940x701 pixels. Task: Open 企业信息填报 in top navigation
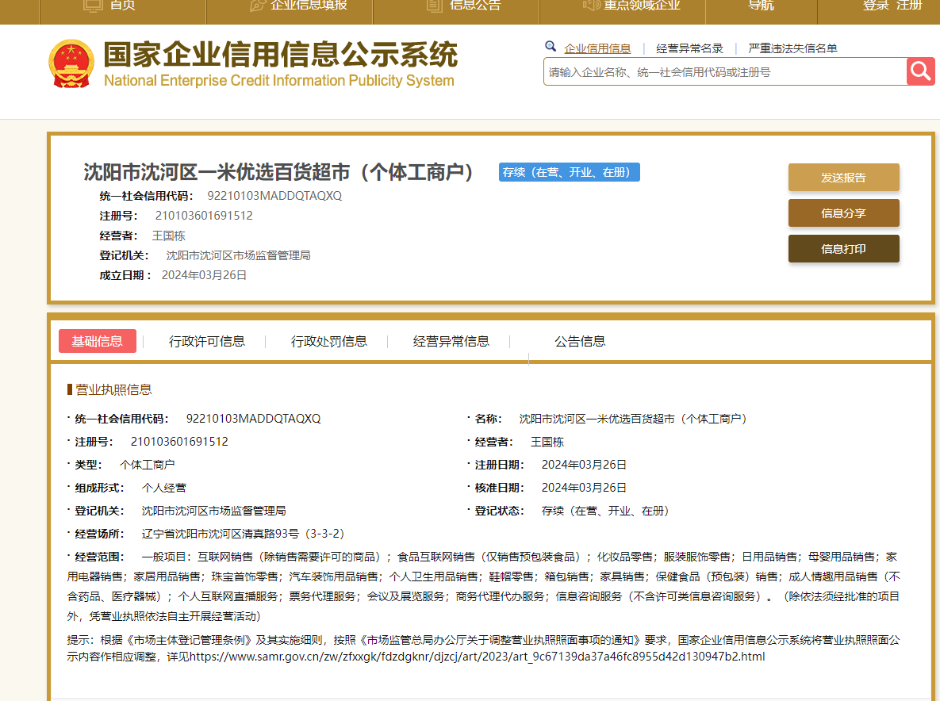point(298,5)
